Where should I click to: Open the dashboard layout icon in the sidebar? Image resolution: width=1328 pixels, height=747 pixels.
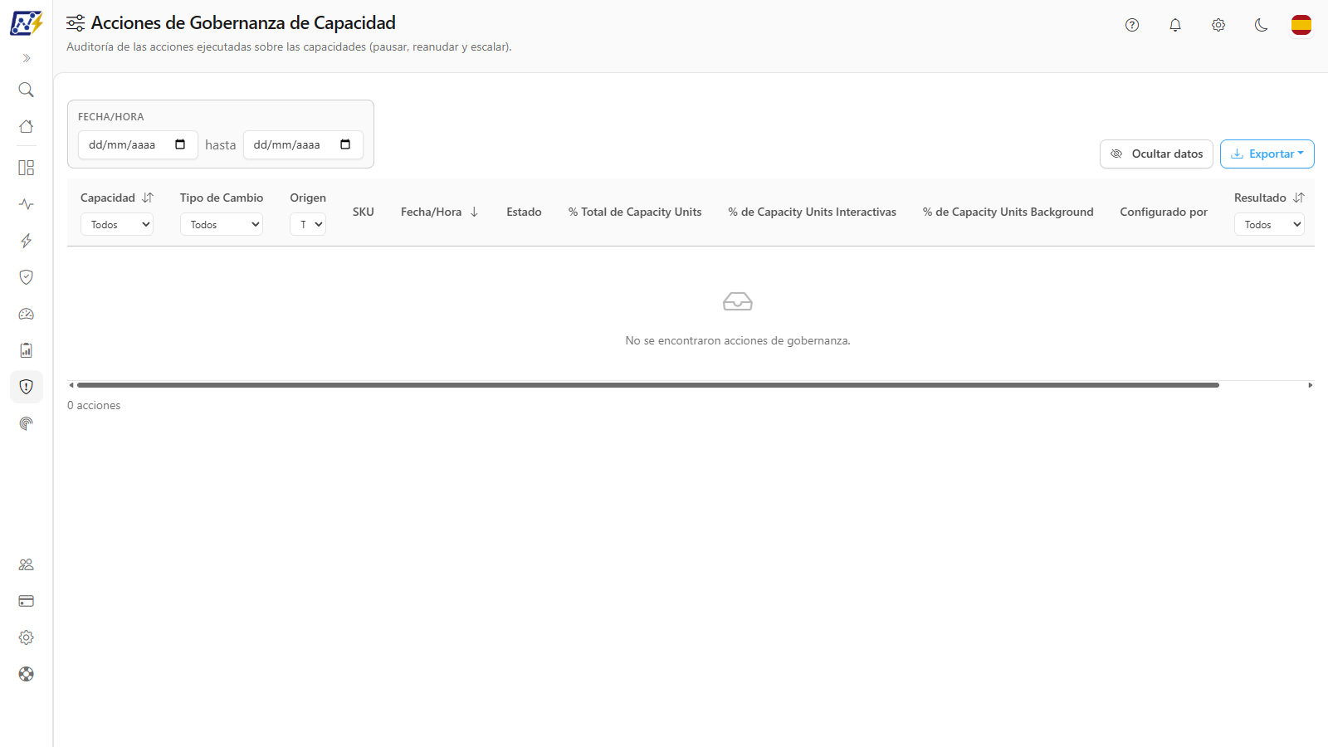tap(27, 168)
